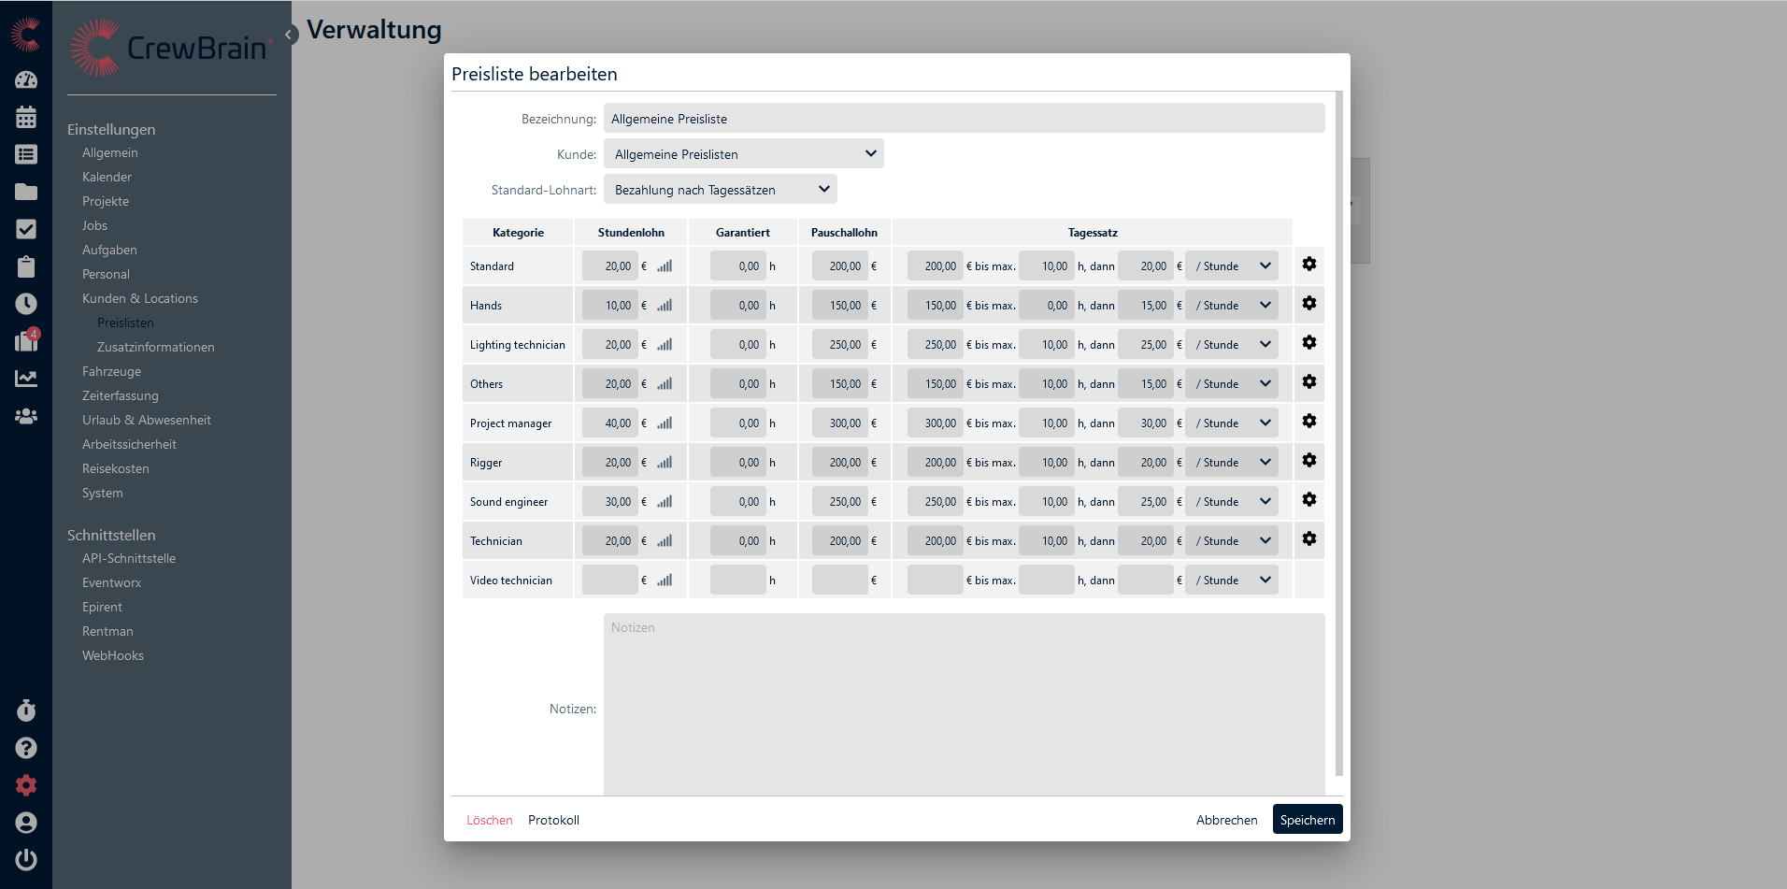Click the Bezeichnung text field
Image resolution: width=1787 pixels, height=889 pixels.
pos(963,119)
